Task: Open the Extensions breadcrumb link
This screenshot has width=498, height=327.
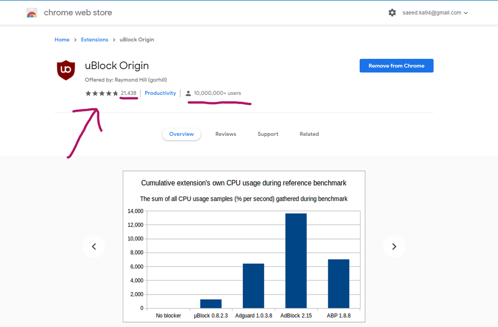Action: point(95,40)
